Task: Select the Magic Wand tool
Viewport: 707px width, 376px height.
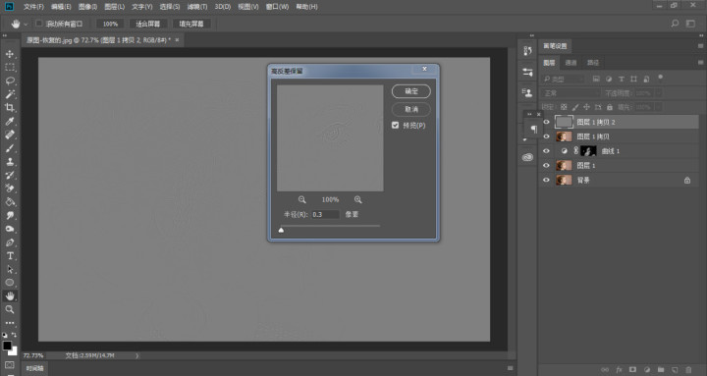Action: 10,94
